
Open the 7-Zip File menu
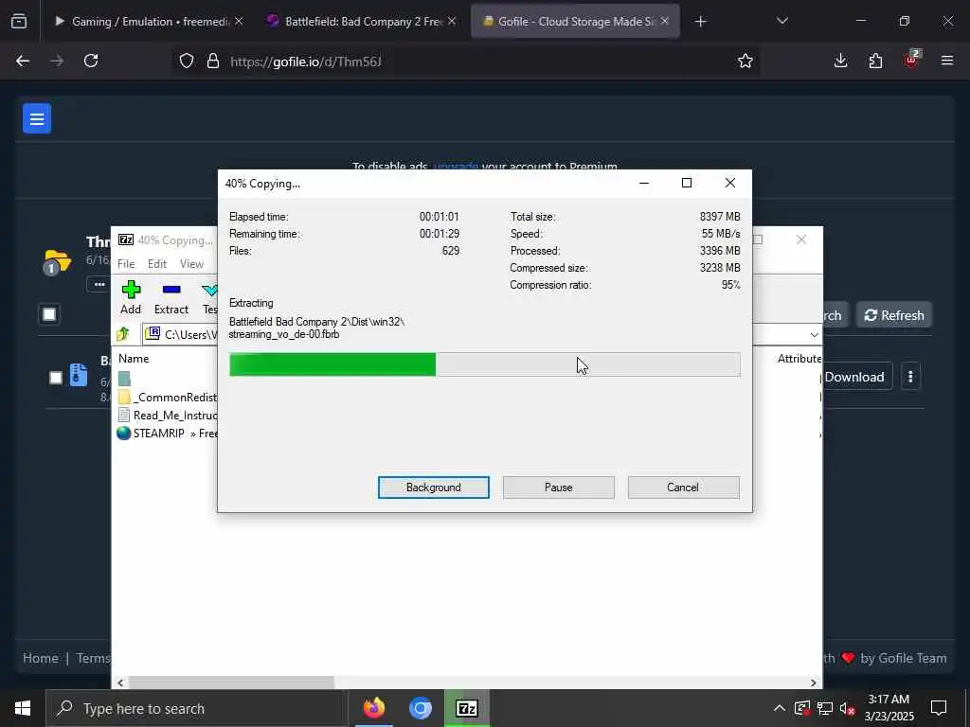pos(126,264)
